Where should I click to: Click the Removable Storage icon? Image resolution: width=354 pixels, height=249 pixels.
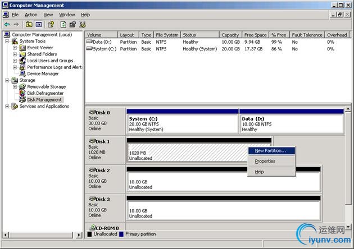pos(22,87)
